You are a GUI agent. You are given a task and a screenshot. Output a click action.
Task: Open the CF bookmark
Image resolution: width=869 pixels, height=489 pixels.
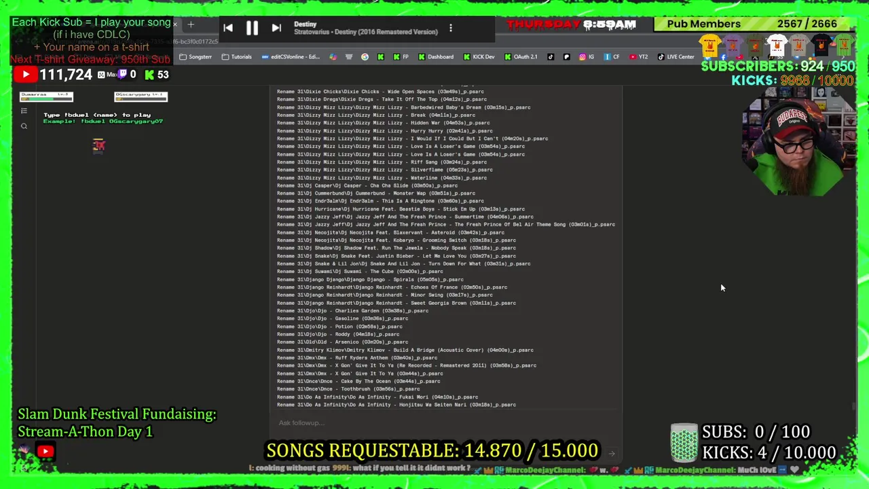pos(612,57)
